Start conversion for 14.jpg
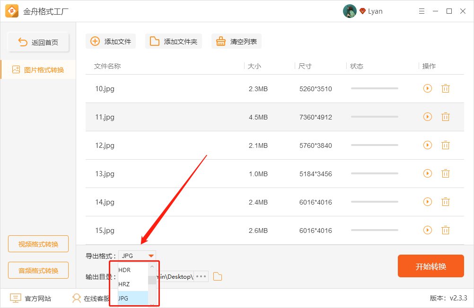 428,202
